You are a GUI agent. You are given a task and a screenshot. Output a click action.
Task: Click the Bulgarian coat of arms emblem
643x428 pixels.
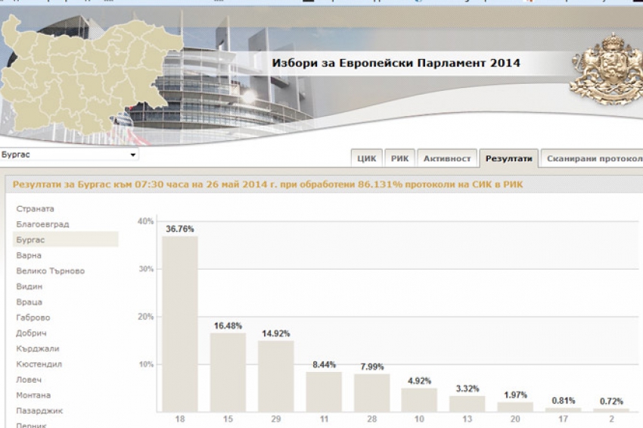pos(601,68)
